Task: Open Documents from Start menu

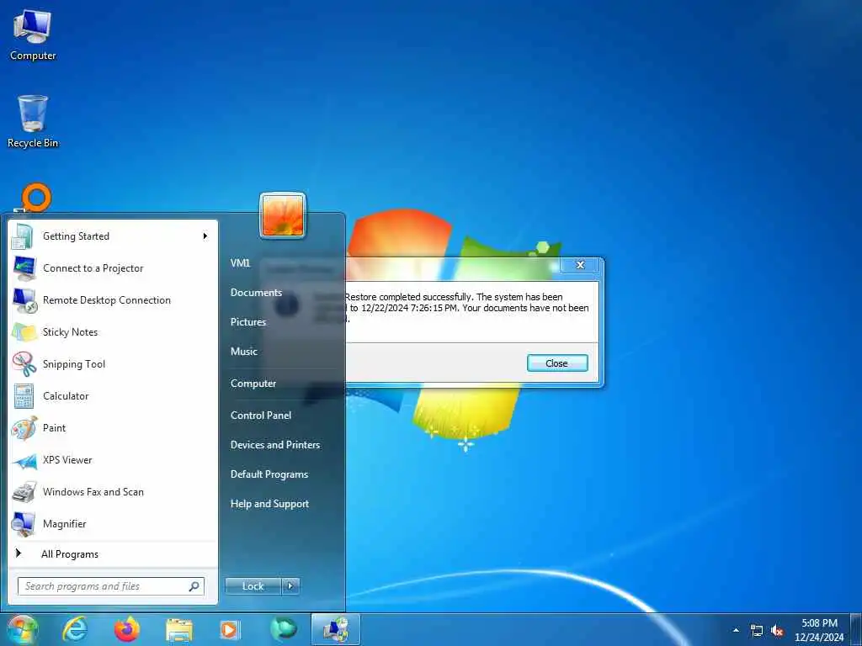Action: (x=256, y=293)
